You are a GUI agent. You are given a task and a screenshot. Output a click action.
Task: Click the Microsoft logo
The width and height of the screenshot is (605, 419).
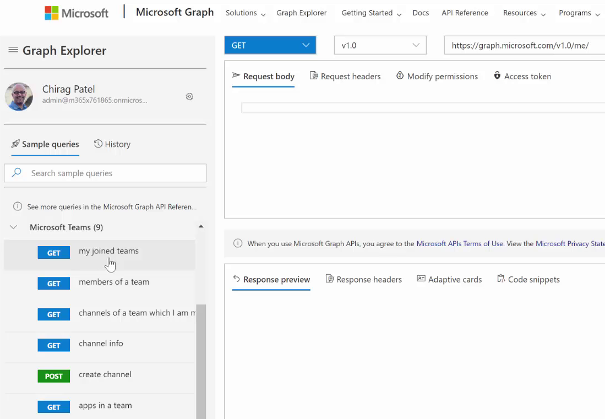(77, 13)
